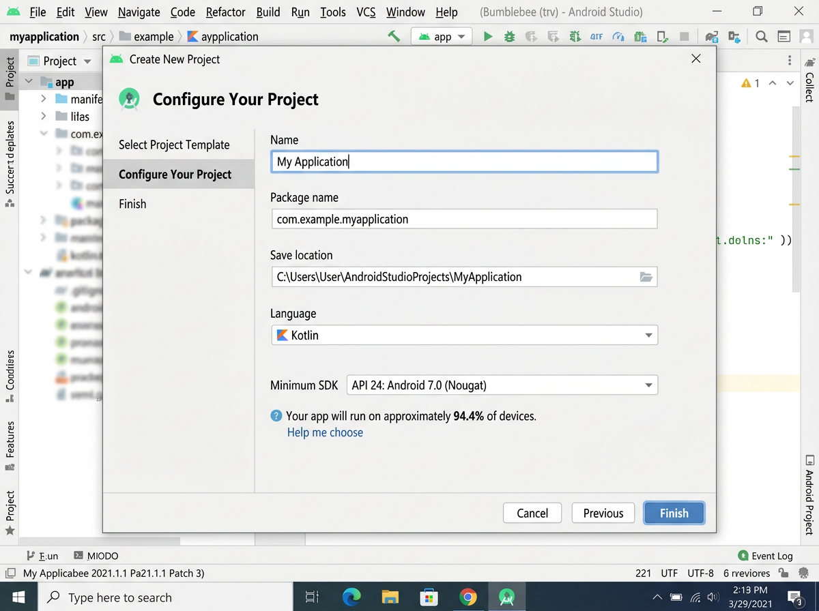Click the Device Manager phone icon

coord(662,37)
